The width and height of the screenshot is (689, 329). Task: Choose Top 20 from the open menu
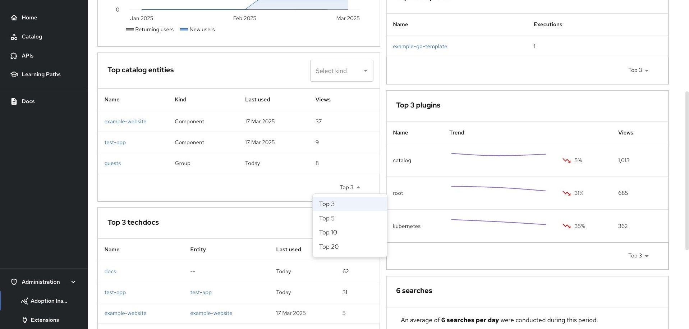[x=329, y=247]
